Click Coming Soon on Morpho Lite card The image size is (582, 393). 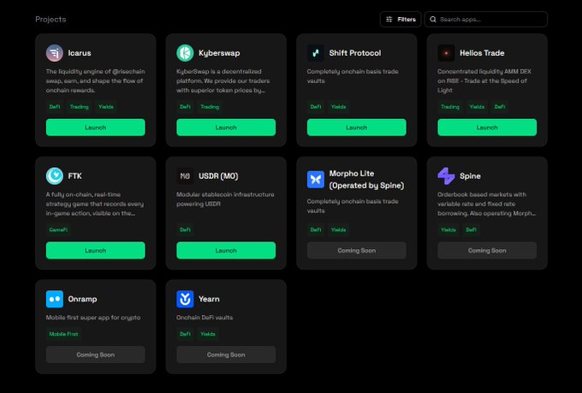coord(357,250)
